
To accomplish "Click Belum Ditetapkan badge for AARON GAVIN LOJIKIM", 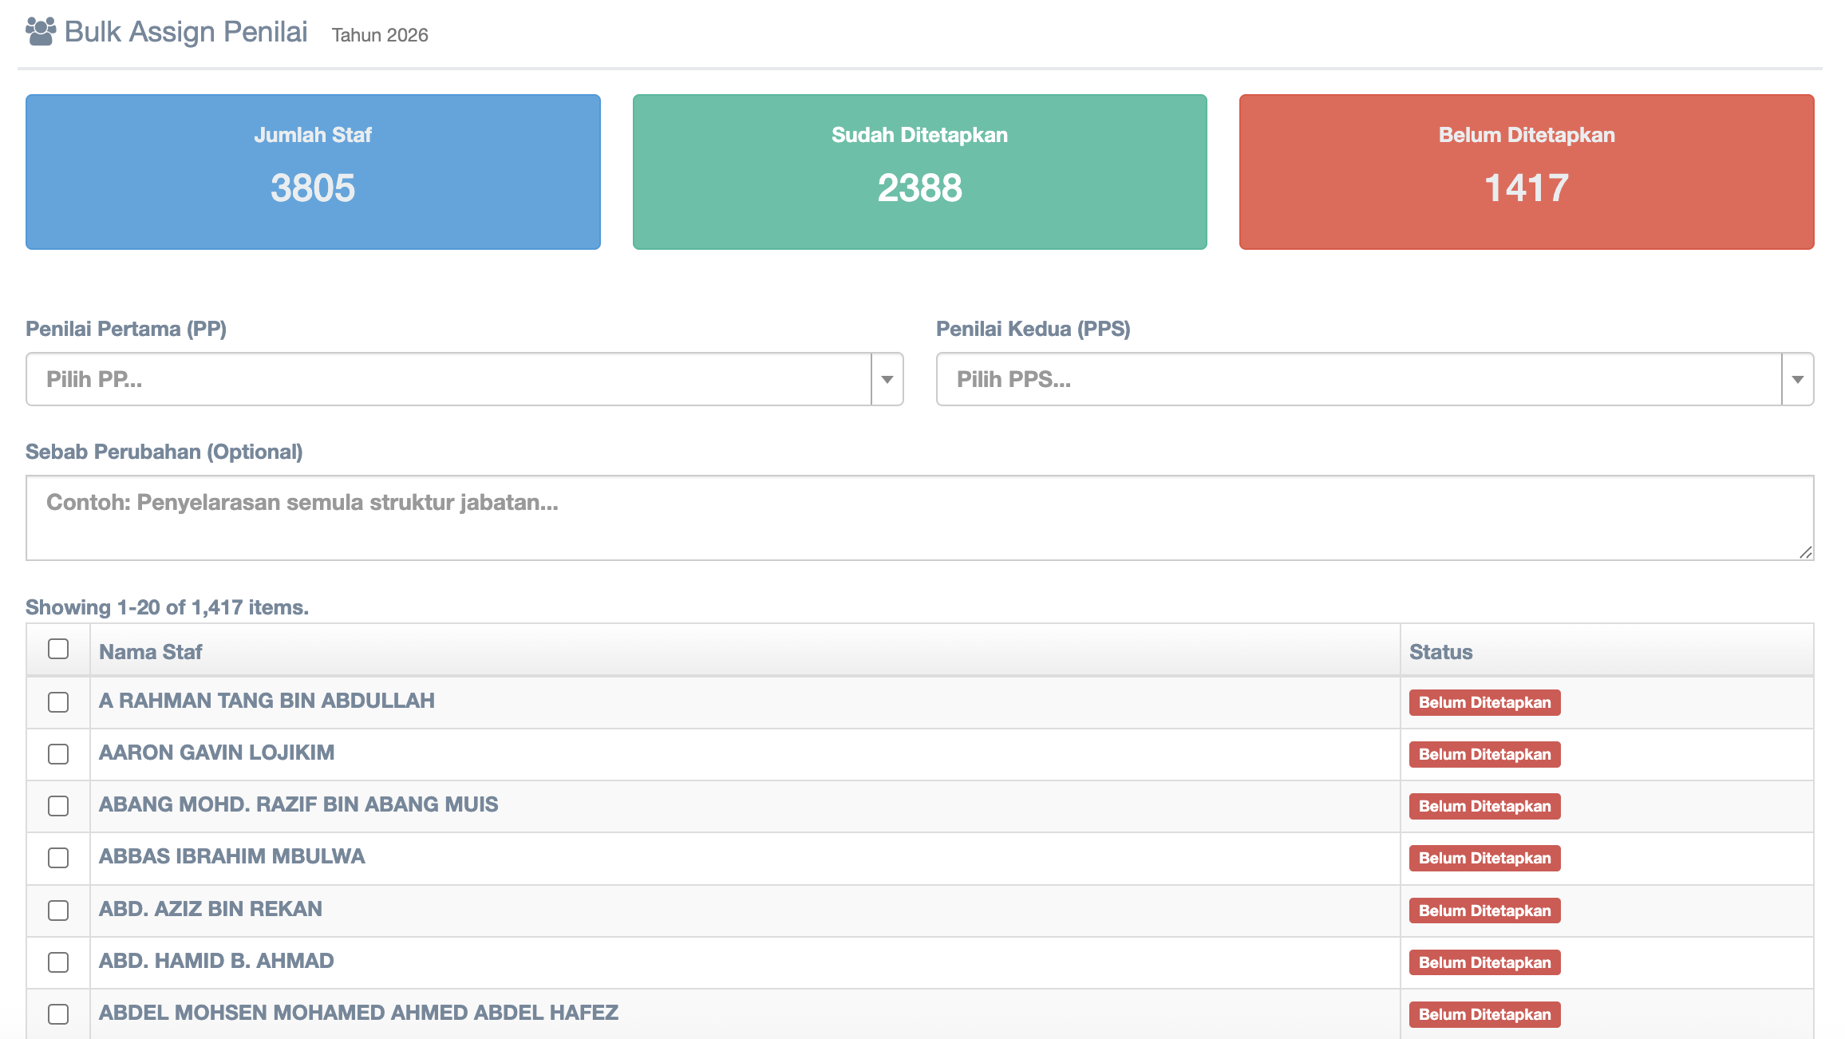I will [x=1484, y=754].
